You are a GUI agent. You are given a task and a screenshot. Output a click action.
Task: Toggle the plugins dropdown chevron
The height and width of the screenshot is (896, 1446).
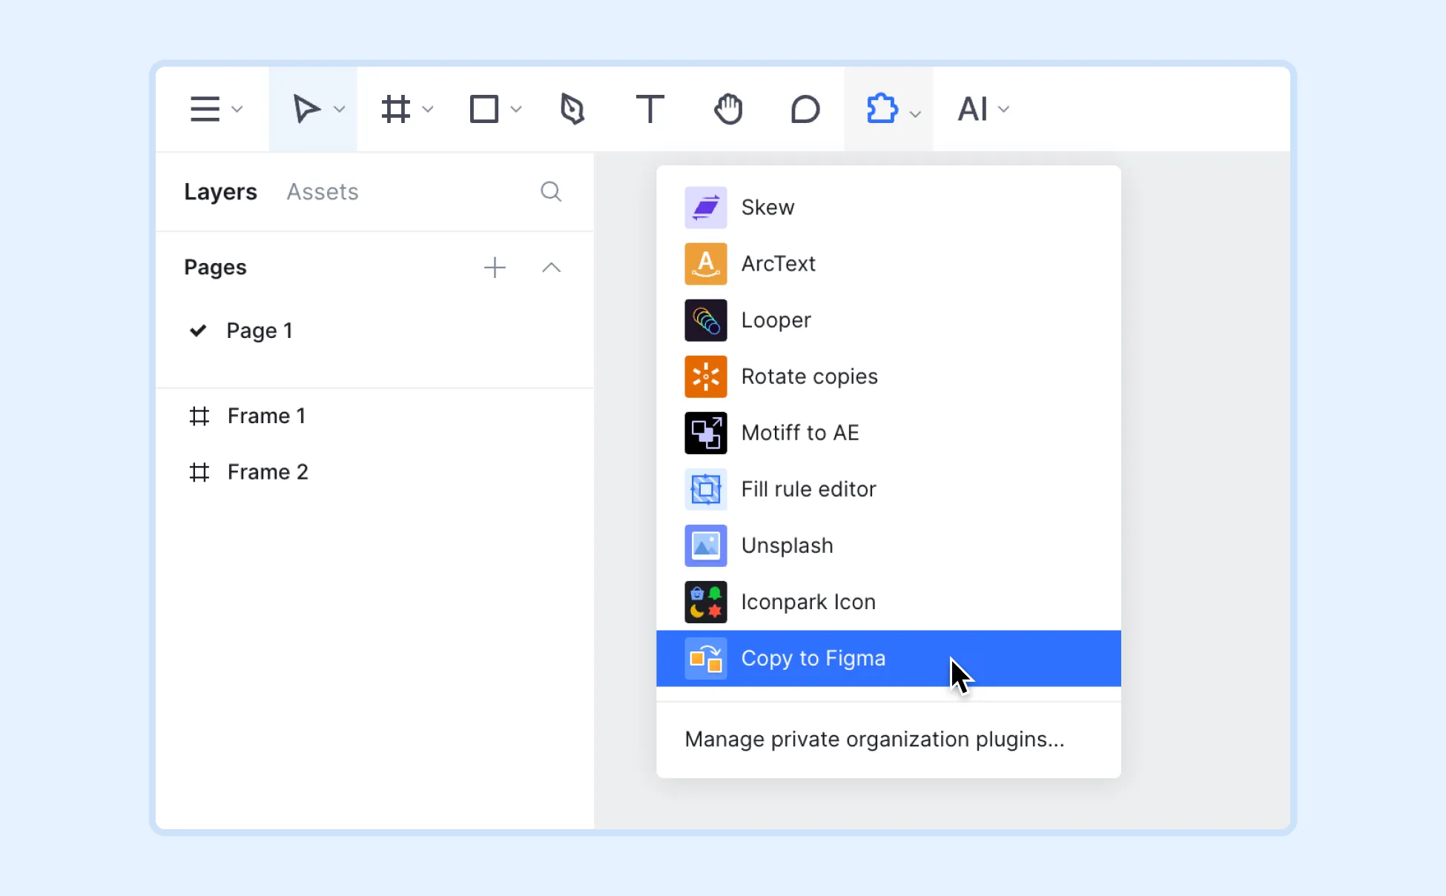pyautogui.click(x=916, y=113)
